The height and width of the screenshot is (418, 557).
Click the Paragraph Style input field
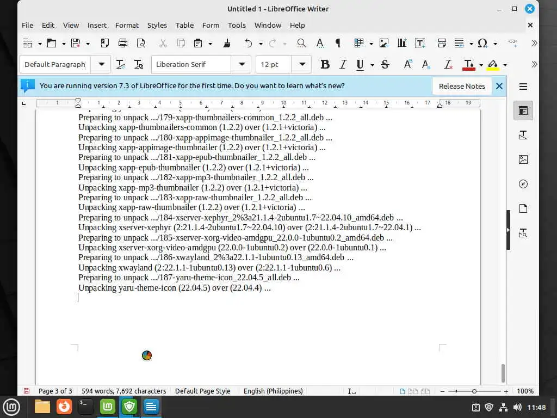pos(56,64)
